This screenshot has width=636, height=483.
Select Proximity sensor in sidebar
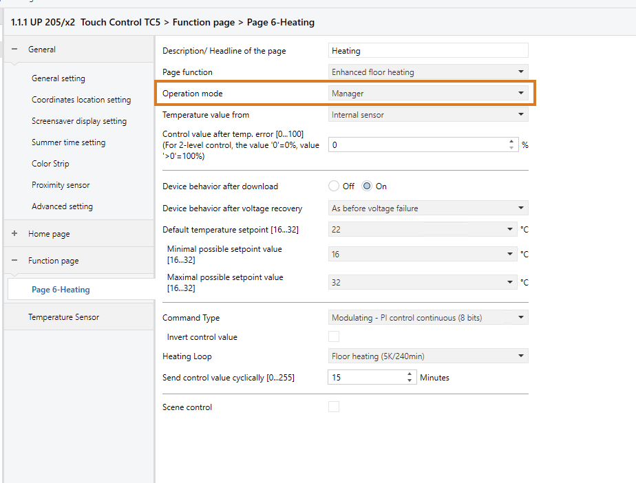[x=61, y=185]
